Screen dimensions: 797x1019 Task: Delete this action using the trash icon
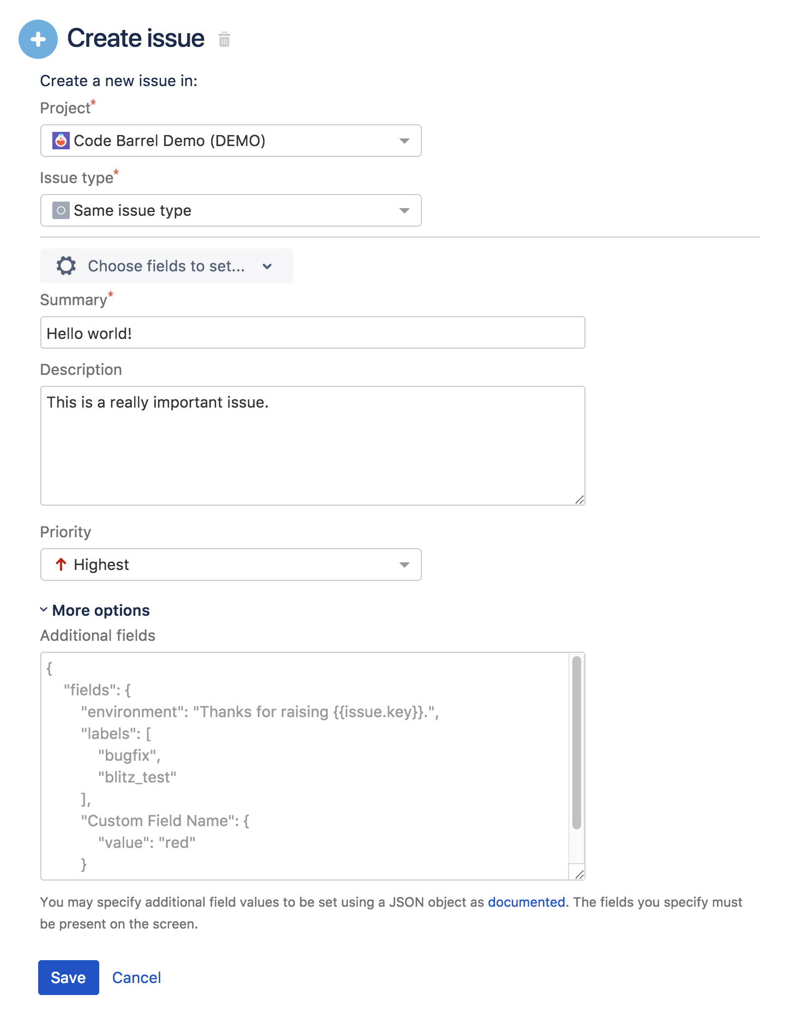224,40
